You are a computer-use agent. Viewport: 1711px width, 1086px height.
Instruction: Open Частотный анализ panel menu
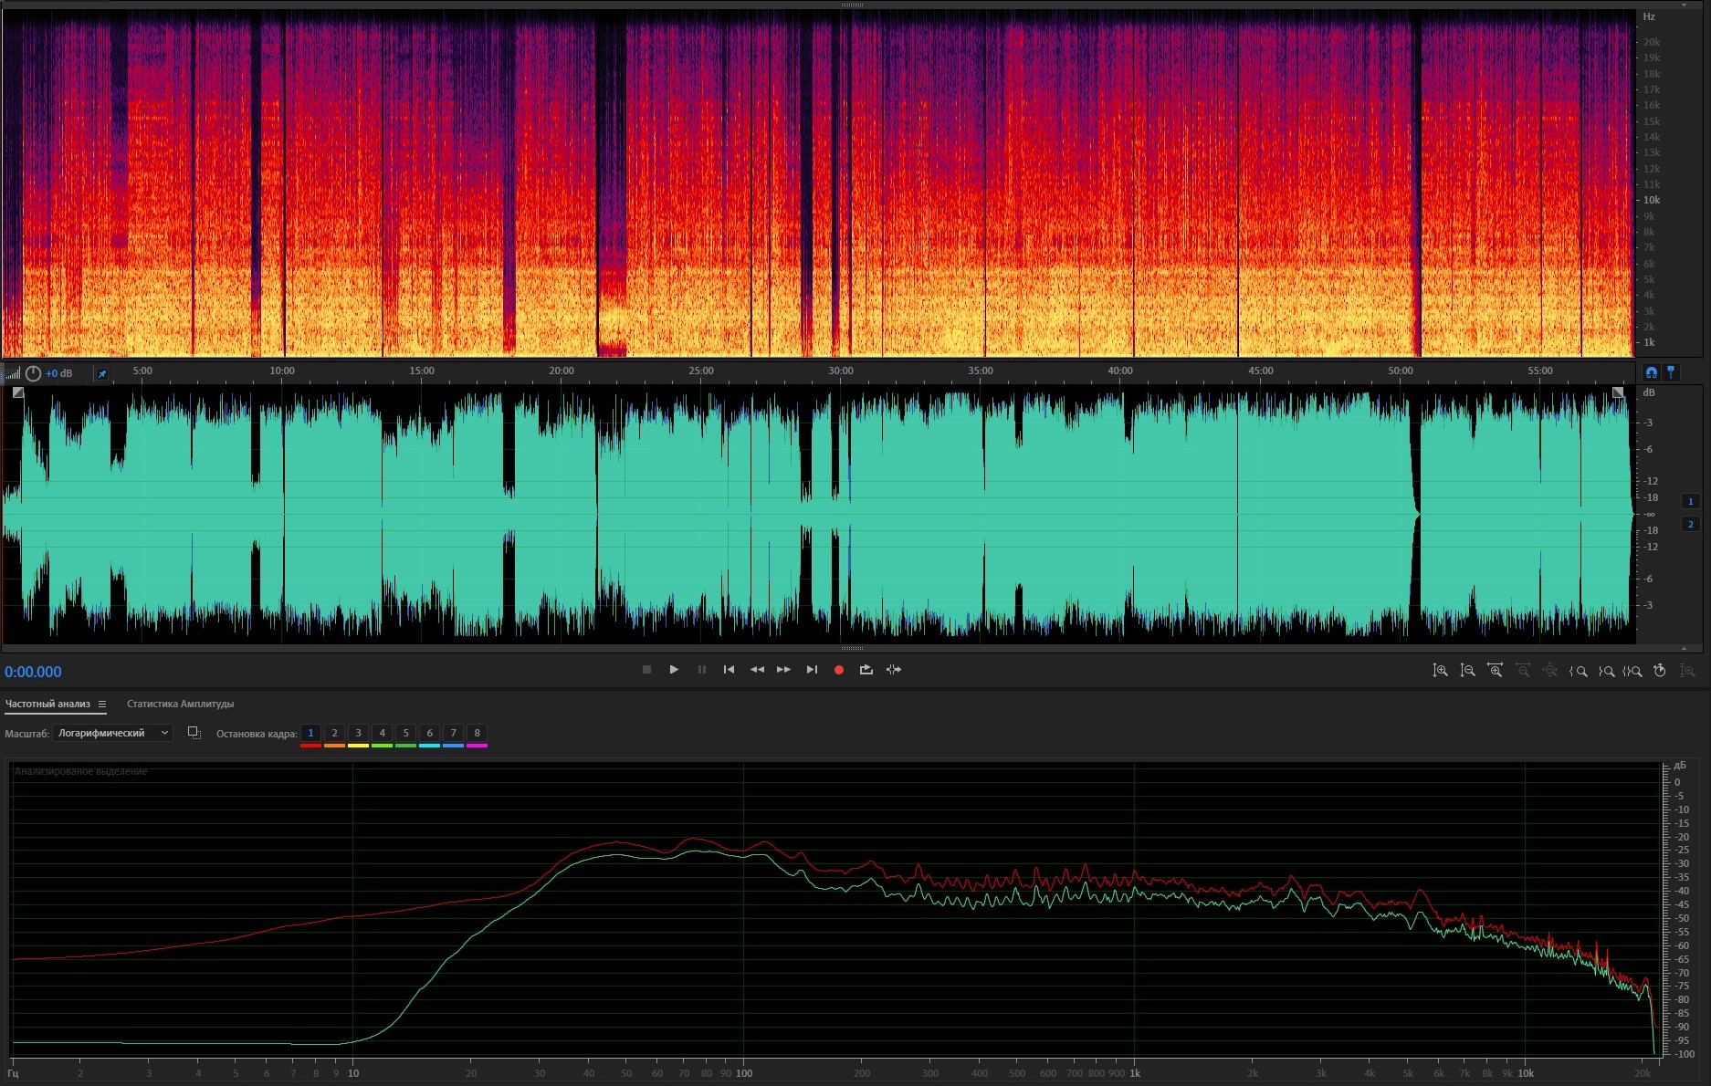[102, 704]
